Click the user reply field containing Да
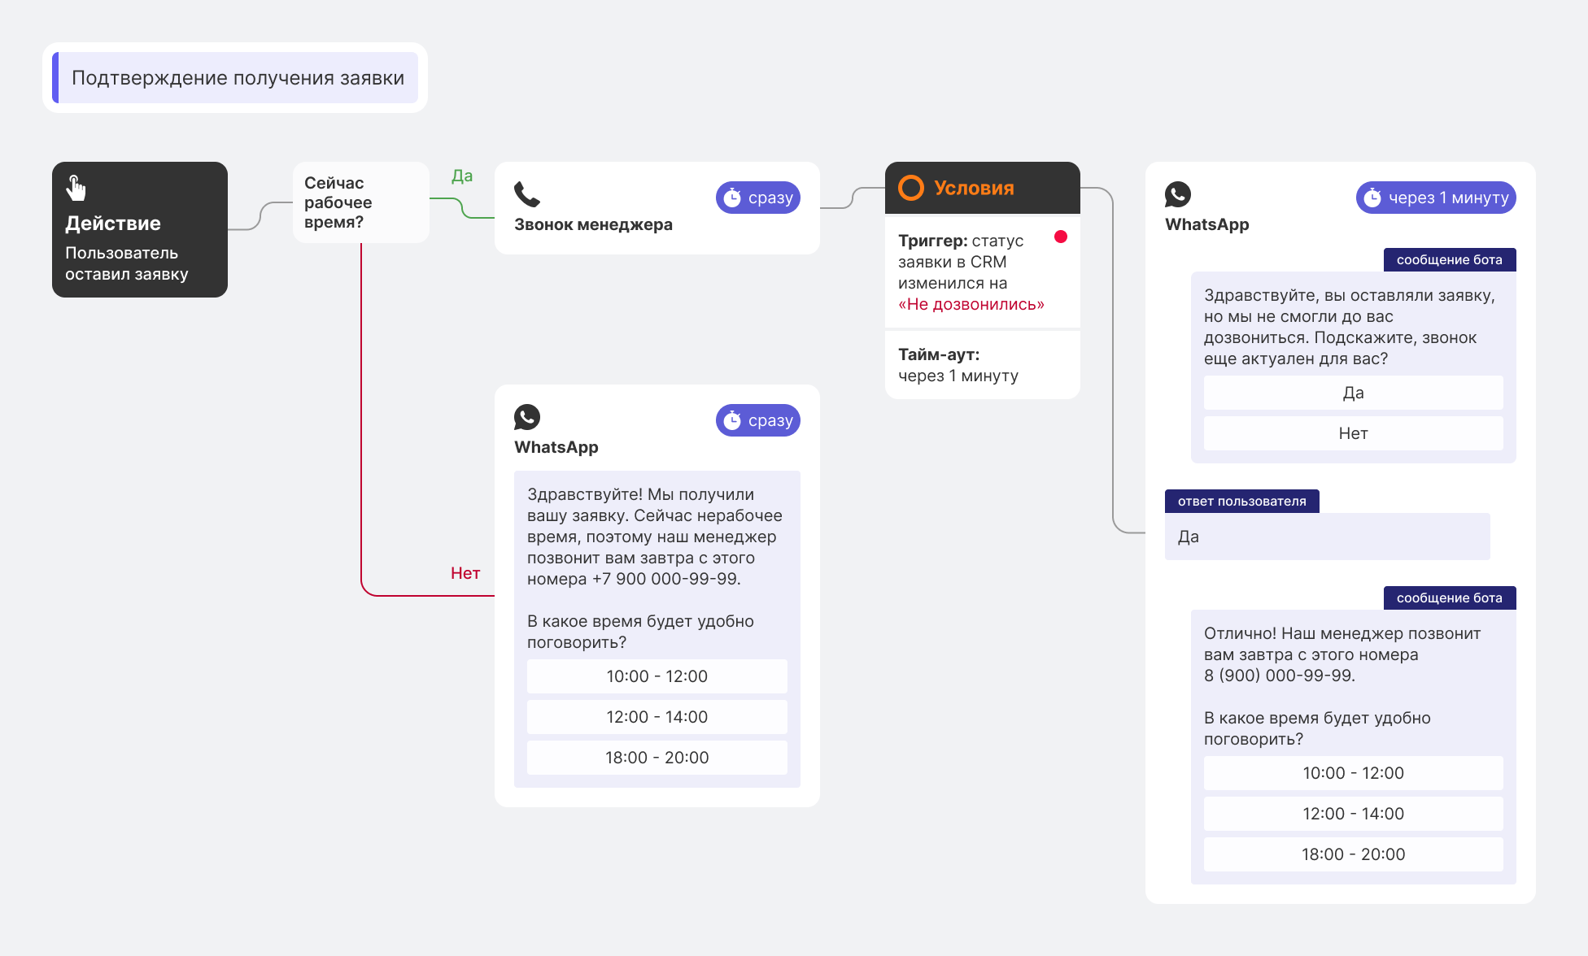This screenshot has width=1588, height=956. pyautogui.click(x=1328, y=537)
